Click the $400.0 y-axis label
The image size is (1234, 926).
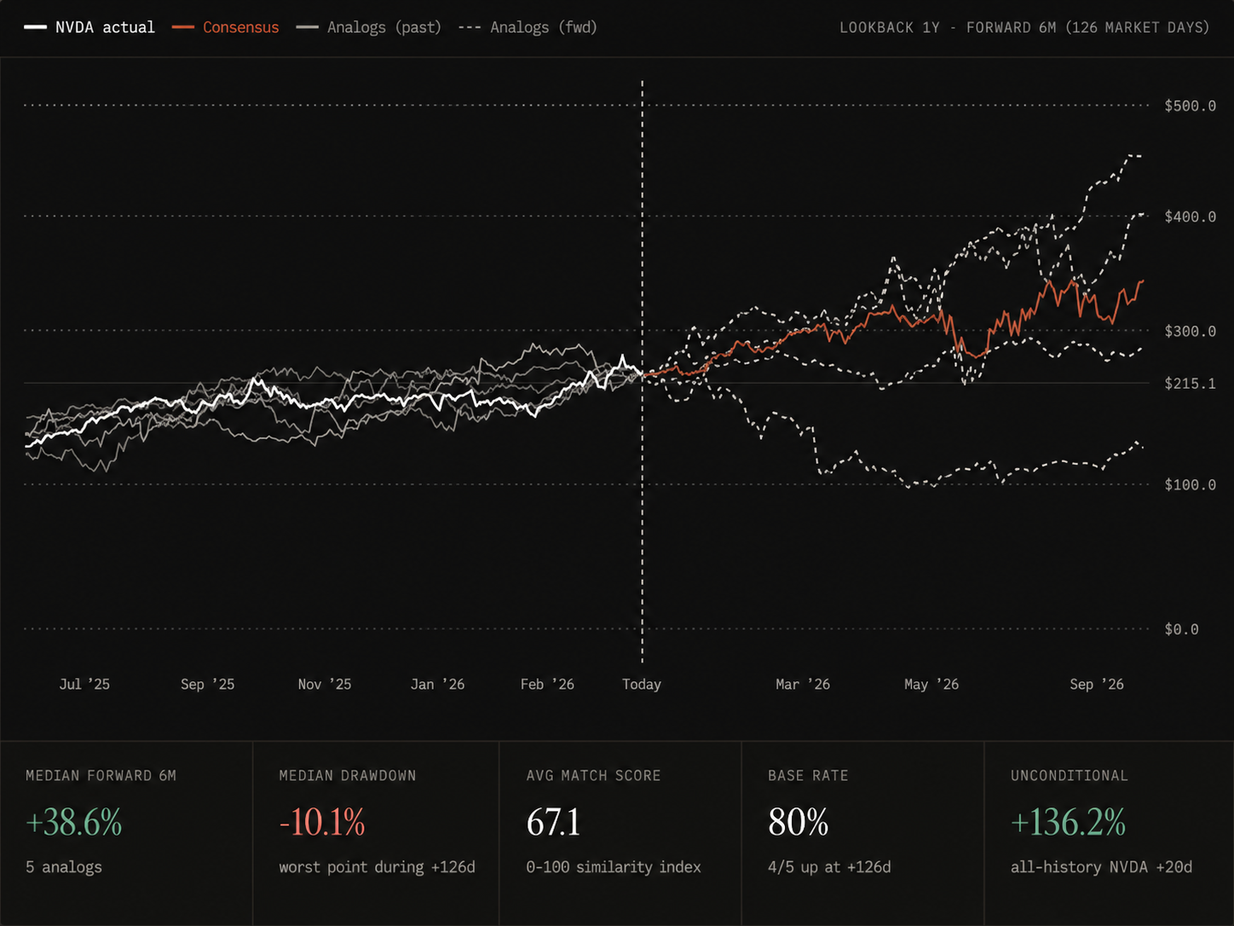point(1190,217)
